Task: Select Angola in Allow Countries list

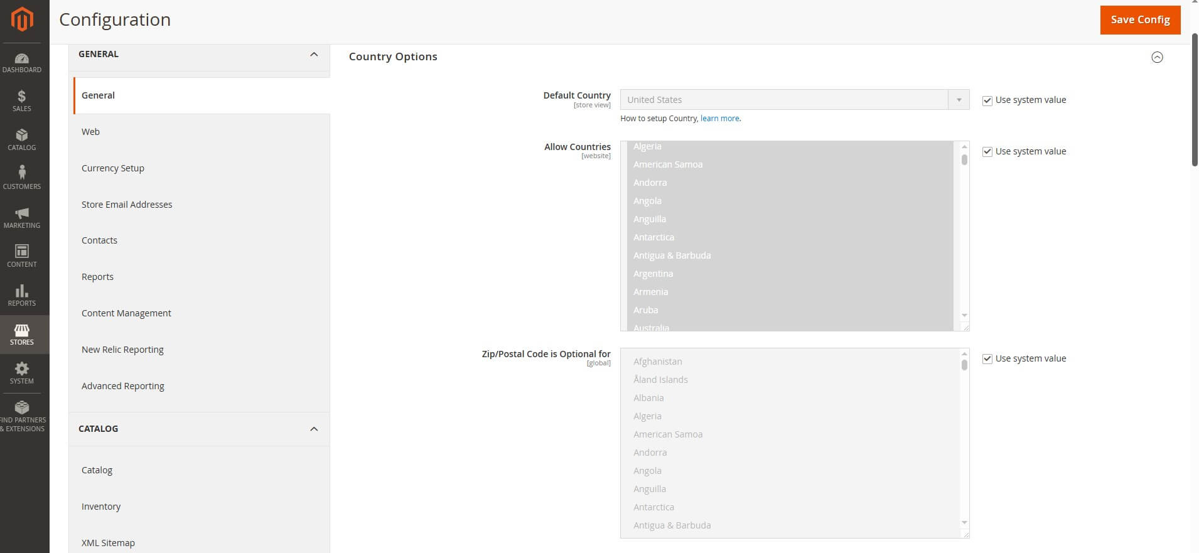Action: [790, 201]
